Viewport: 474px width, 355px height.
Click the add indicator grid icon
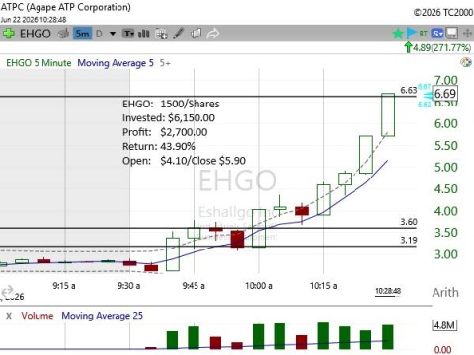[161, 34]
